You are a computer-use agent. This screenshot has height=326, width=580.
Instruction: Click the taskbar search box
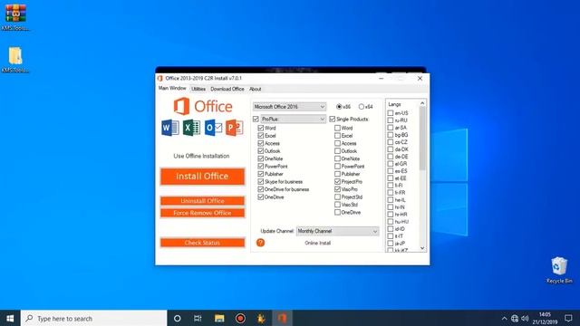(93, 318)
